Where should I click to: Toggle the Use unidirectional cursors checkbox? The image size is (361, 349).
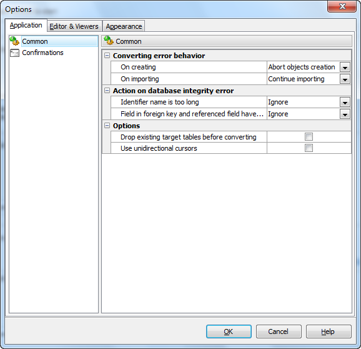pyautogui.click(x=309, y=148)
